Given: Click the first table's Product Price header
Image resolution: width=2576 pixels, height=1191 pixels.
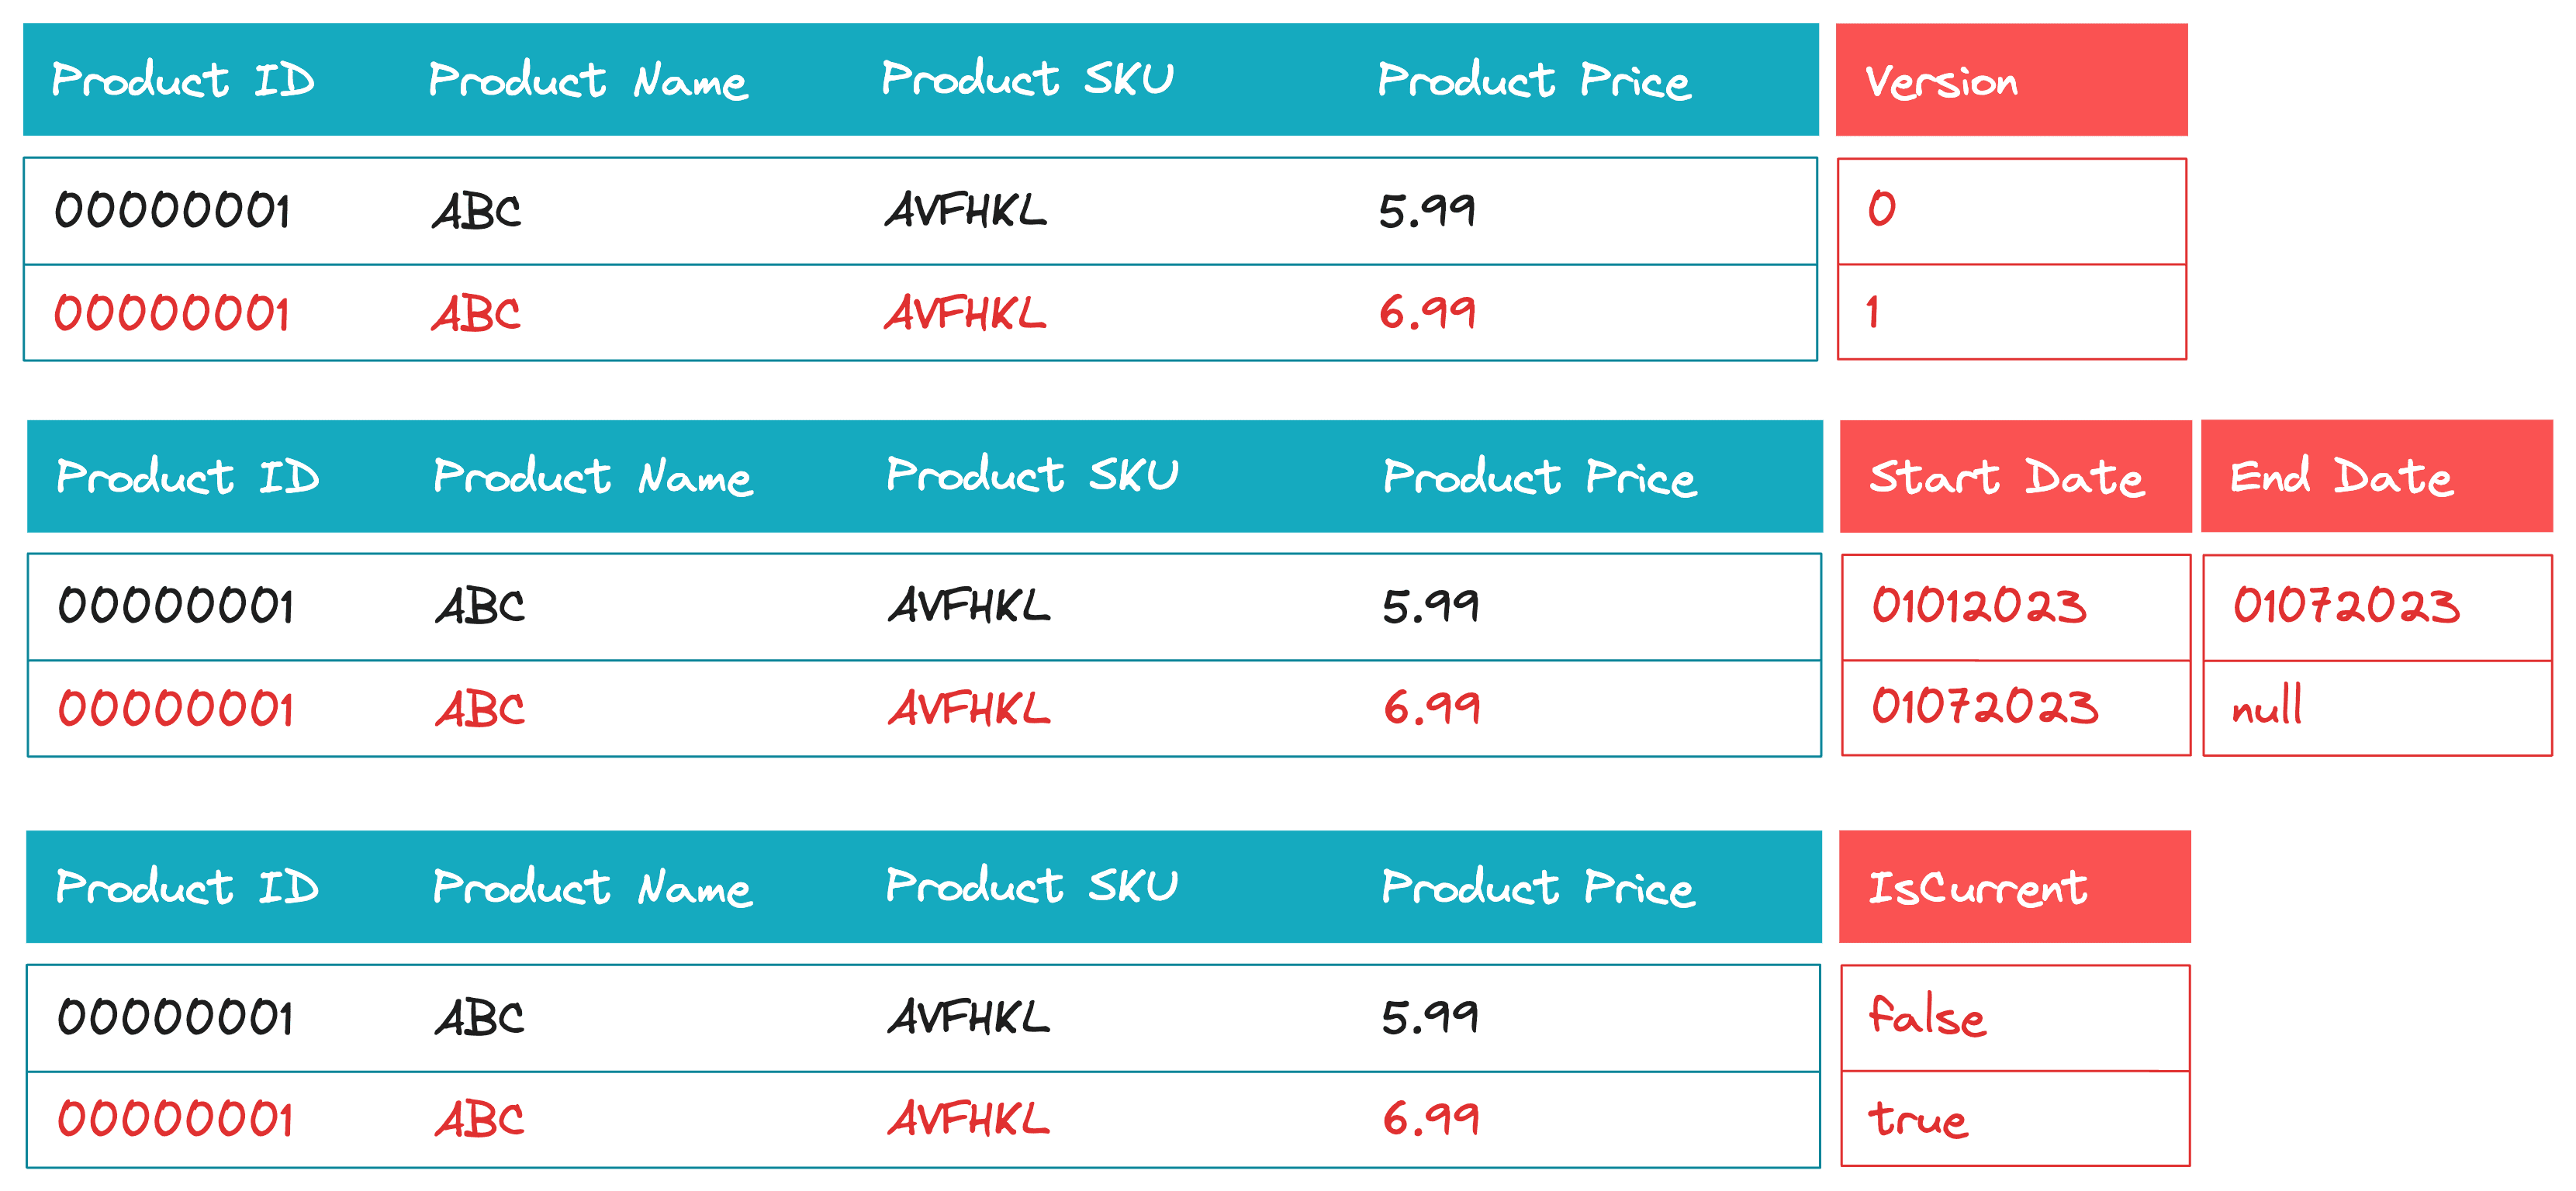Looking at the screenshot, I should (x=1534, y=80).
